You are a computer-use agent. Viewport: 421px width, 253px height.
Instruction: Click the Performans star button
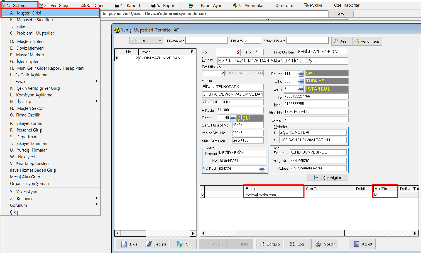click(x=367, y=41)
